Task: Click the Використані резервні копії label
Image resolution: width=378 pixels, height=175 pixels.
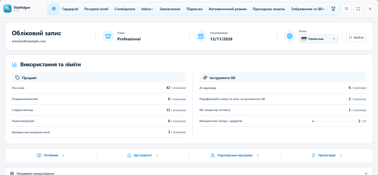Action: pyautogui.click(x=31, y=132)
